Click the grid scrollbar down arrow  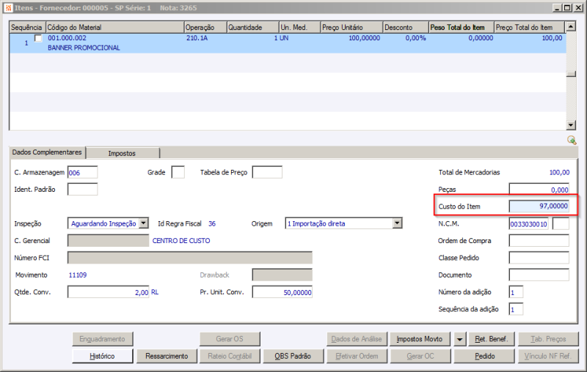tap(571, 125)
